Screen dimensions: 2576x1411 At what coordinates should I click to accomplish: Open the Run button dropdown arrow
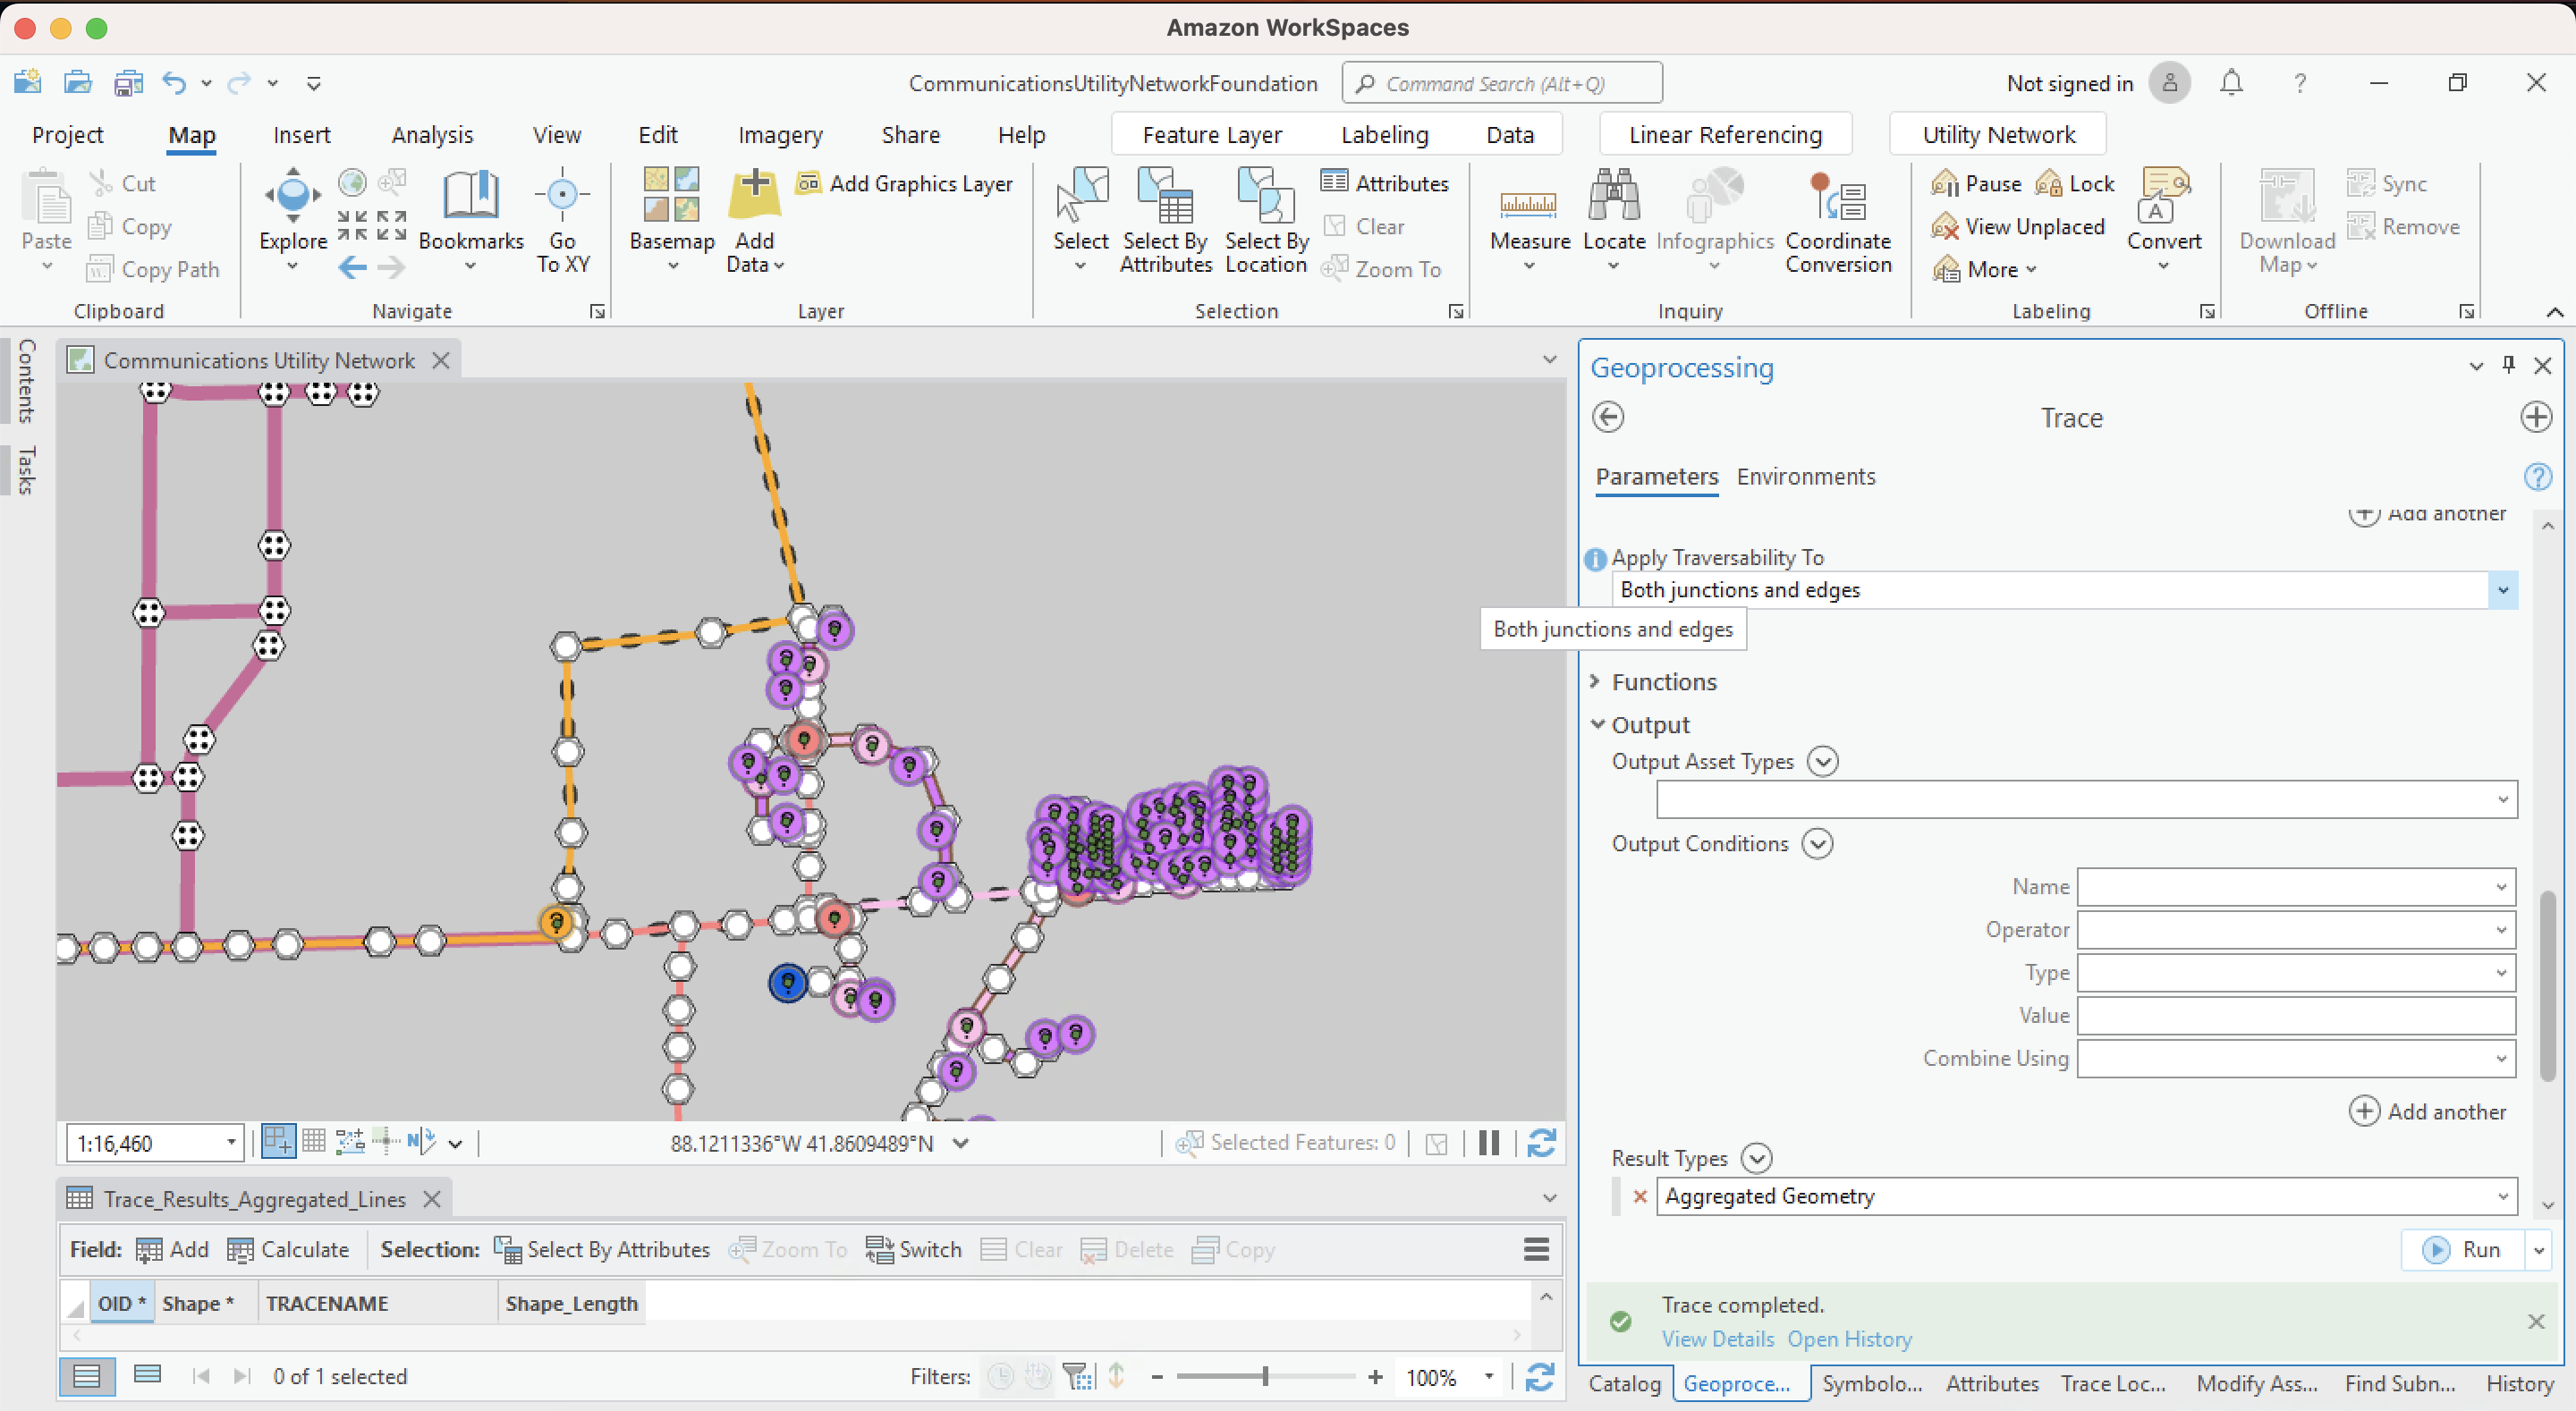pos(2538,1250)
